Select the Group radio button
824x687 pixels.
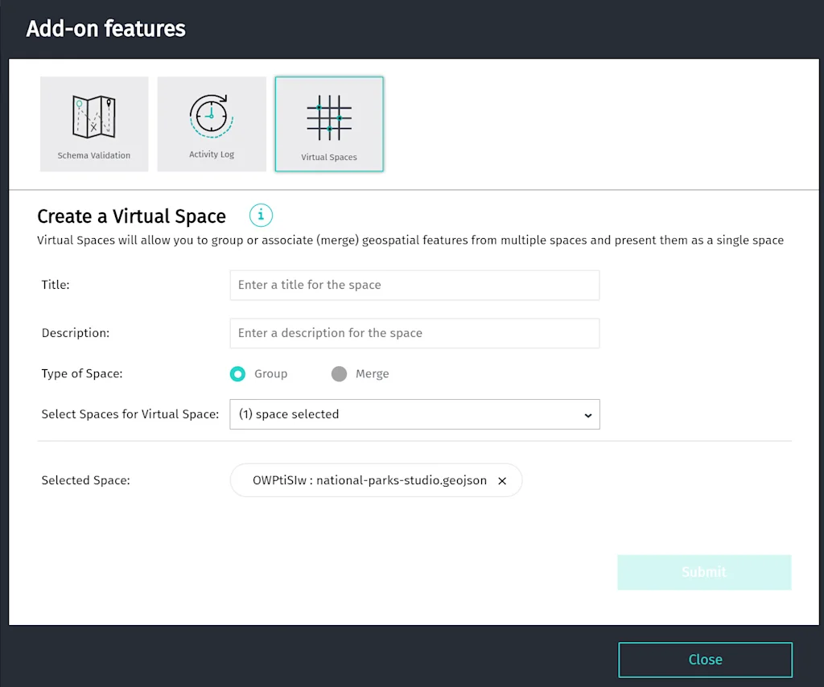[x=237, y=374]
